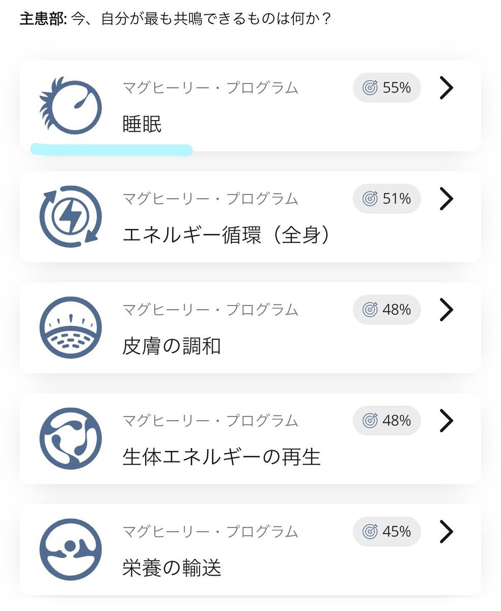Click the target icon beside 45%

point(370,532)
